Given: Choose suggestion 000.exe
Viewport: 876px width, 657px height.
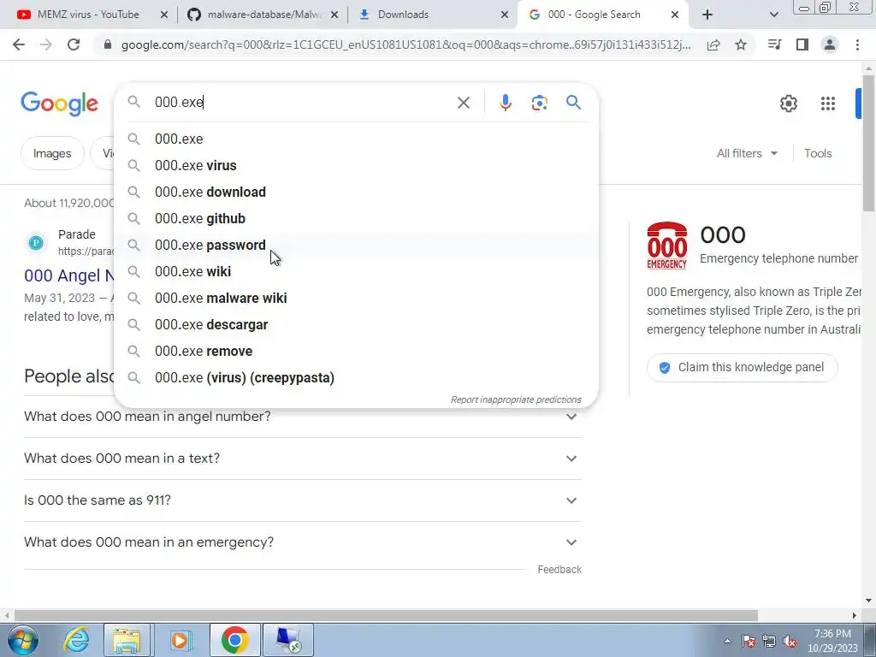Looking at the screenshot, I should [x=357, y=139].
